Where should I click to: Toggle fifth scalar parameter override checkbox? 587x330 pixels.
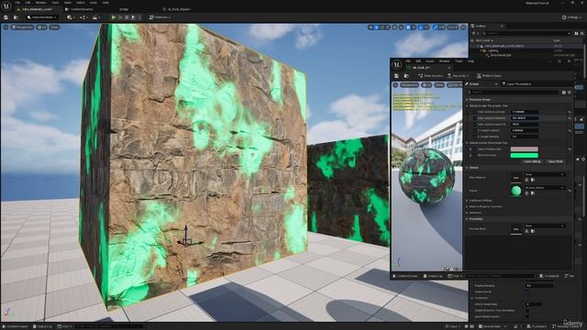click(474, 137)
